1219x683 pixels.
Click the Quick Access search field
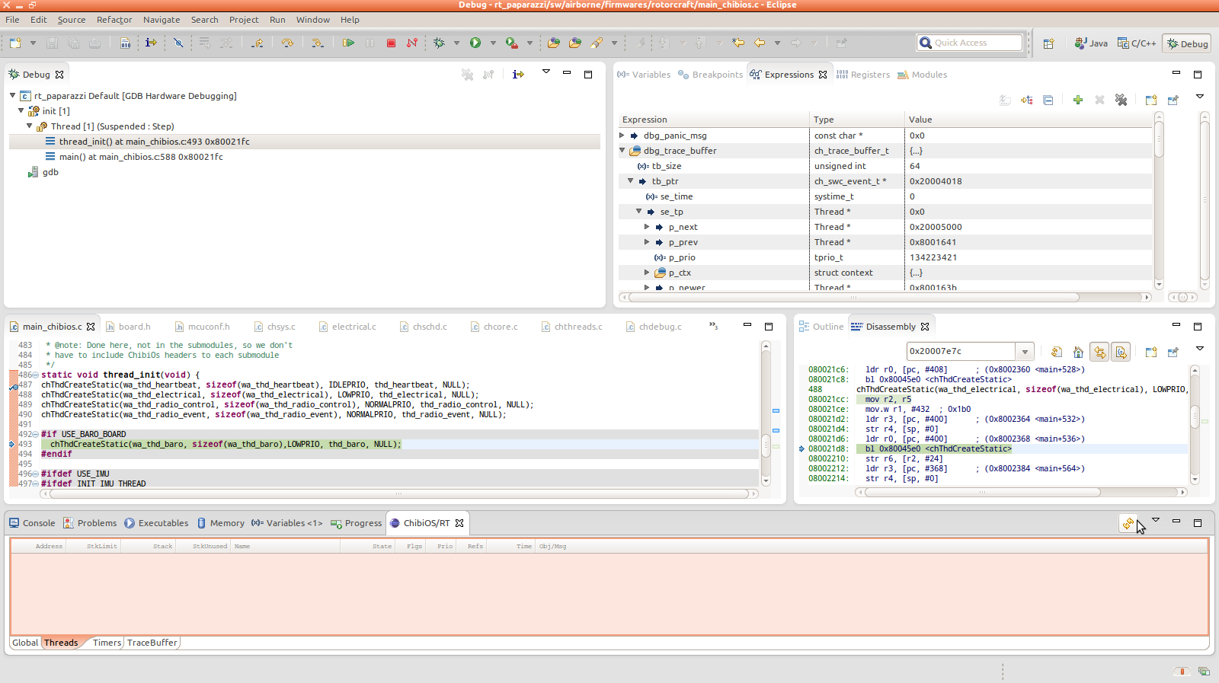(969, 43)
